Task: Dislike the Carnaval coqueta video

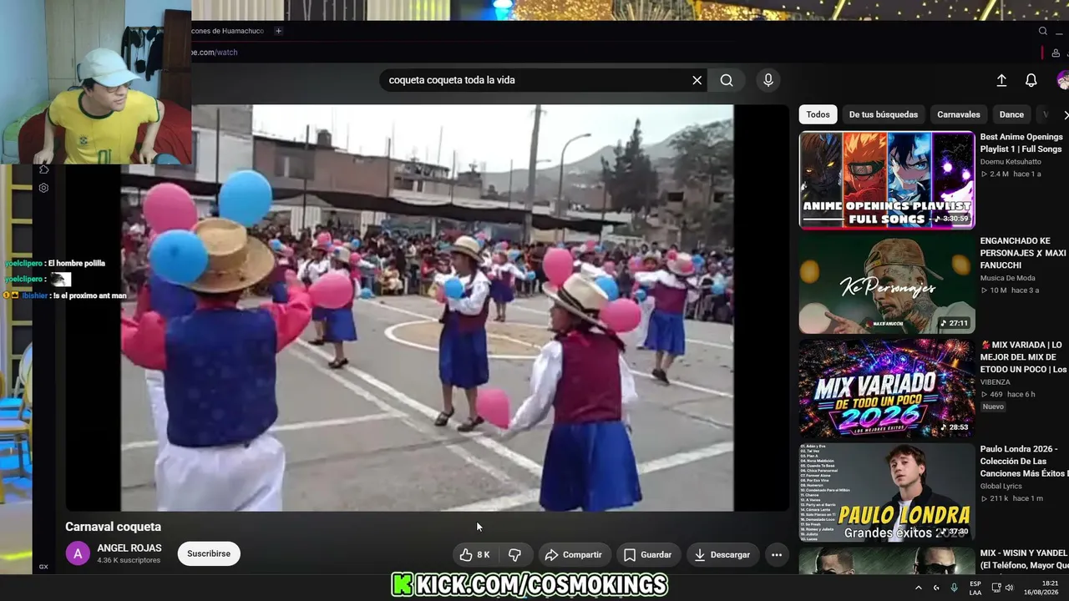Action: click(514, 554)
